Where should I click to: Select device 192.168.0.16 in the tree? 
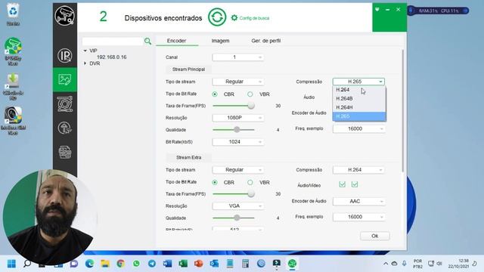111,57
